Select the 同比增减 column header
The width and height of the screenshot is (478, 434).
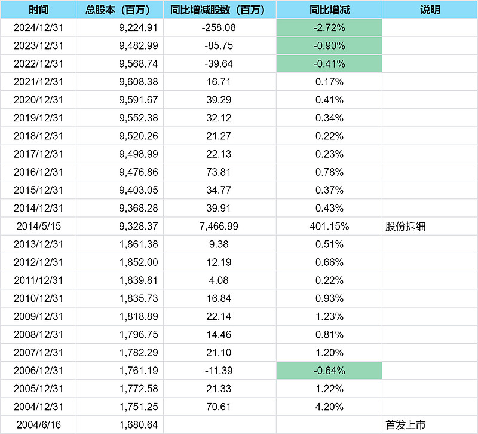329,10
